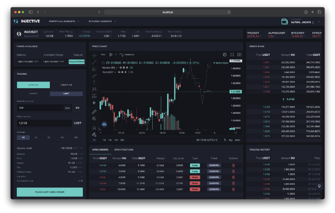335x213 pixels.
Task: Select the ruler measure tool
Action: pyautogui.click(x=94, y=112)
